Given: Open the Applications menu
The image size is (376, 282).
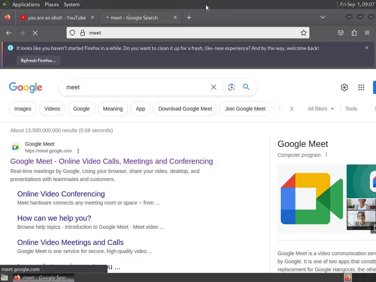Looking at the screenshot, I should click(26, 4).
